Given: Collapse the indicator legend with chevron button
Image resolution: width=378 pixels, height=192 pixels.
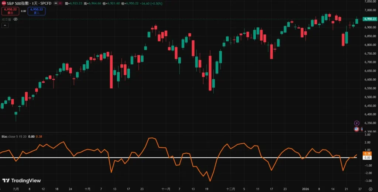Looking at the screenshot, I should [5, 25].
